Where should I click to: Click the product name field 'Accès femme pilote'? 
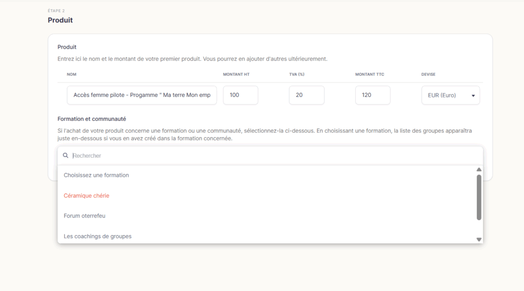tap(142, 95)
